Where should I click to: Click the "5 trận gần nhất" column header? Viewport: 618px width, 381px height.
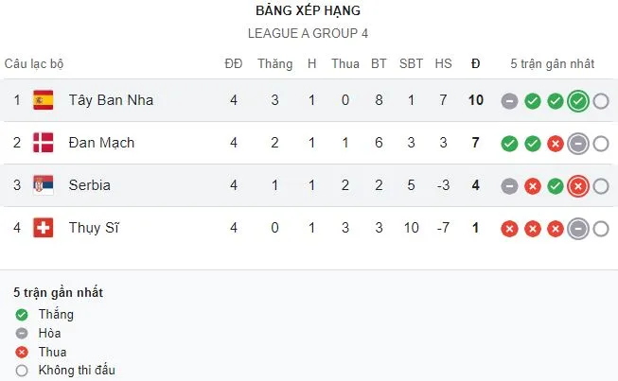[552, 64]
